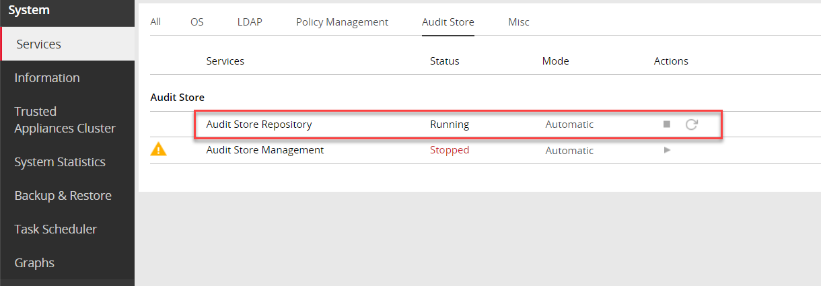Click the warning icon beside Audit Store Management
Viewport: 821px width, 286px height.
click(x=158, y=149)
